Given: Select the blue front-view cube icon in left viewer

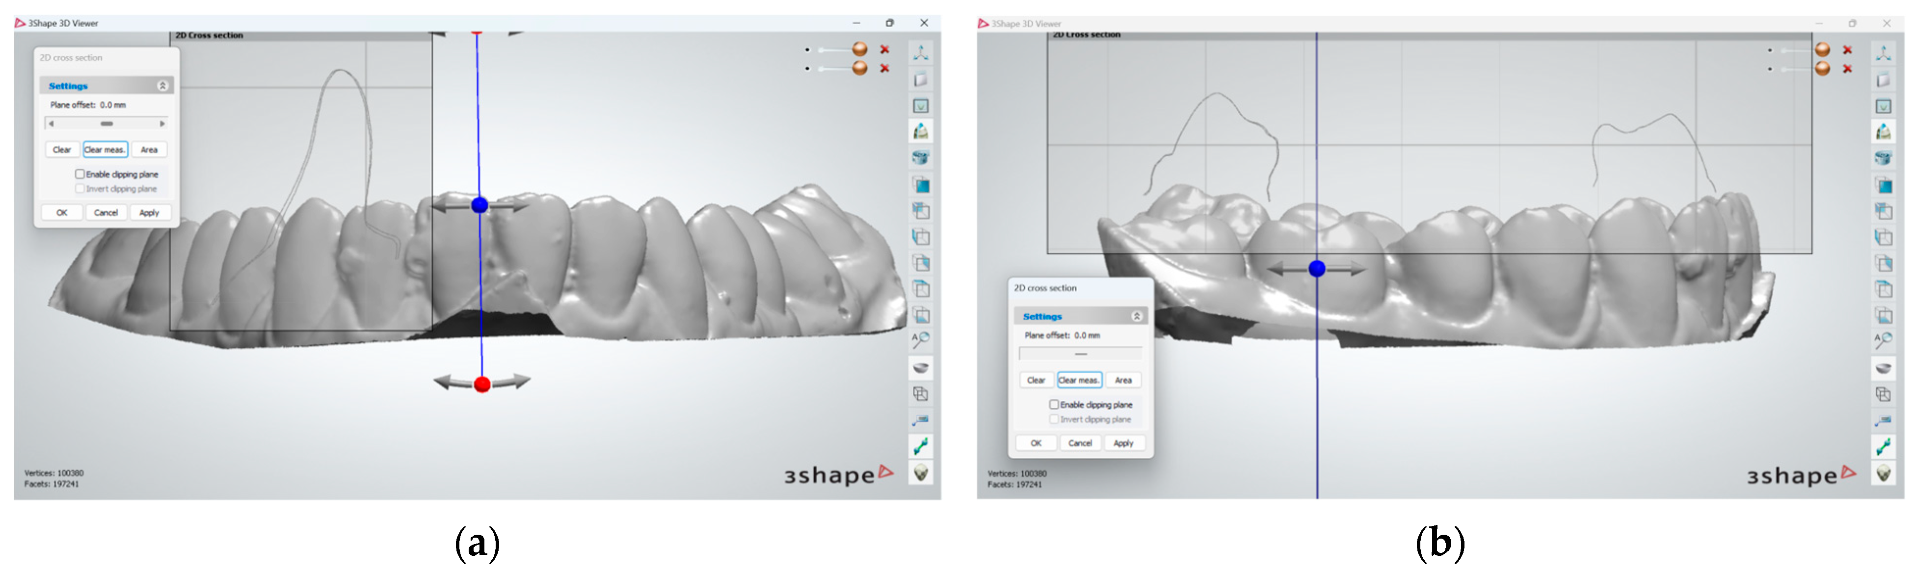Looking at the screenshot, I should [x=921, y=185].
